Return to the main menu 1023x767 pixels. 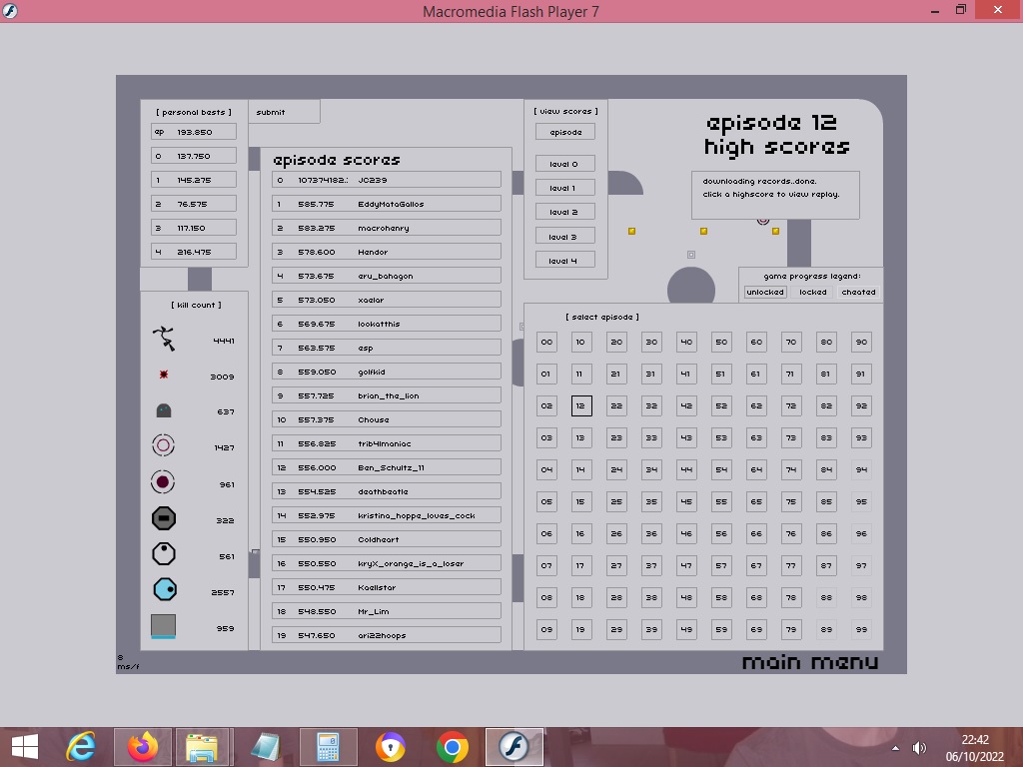point(810,662)
